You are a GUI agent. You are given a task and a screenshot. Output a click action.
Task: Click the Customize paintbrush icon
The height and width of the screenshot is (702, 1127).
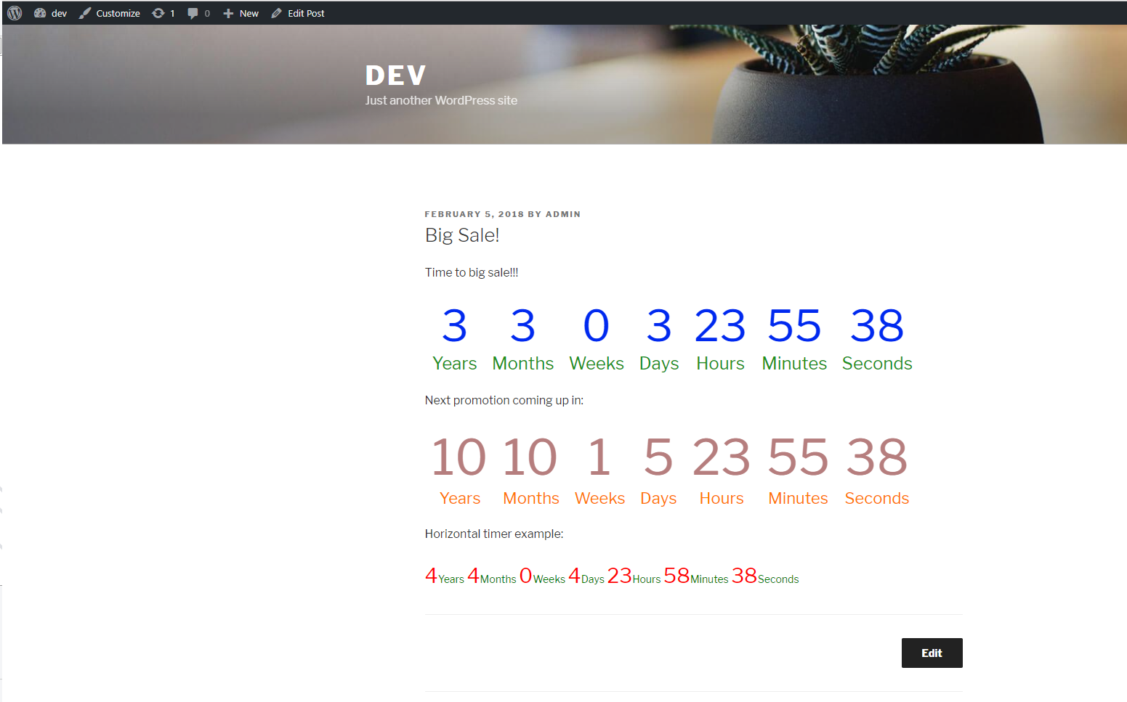pos(85,13)
